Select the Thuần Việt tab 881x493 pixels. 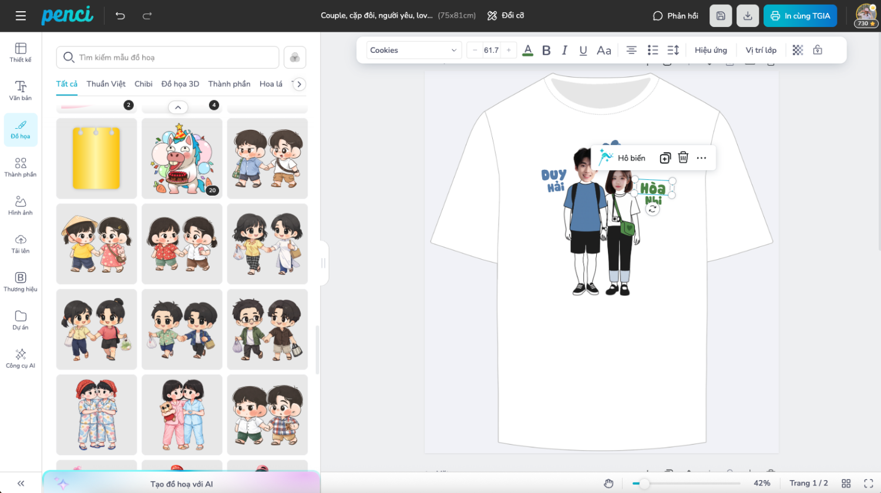click(106, 84)
